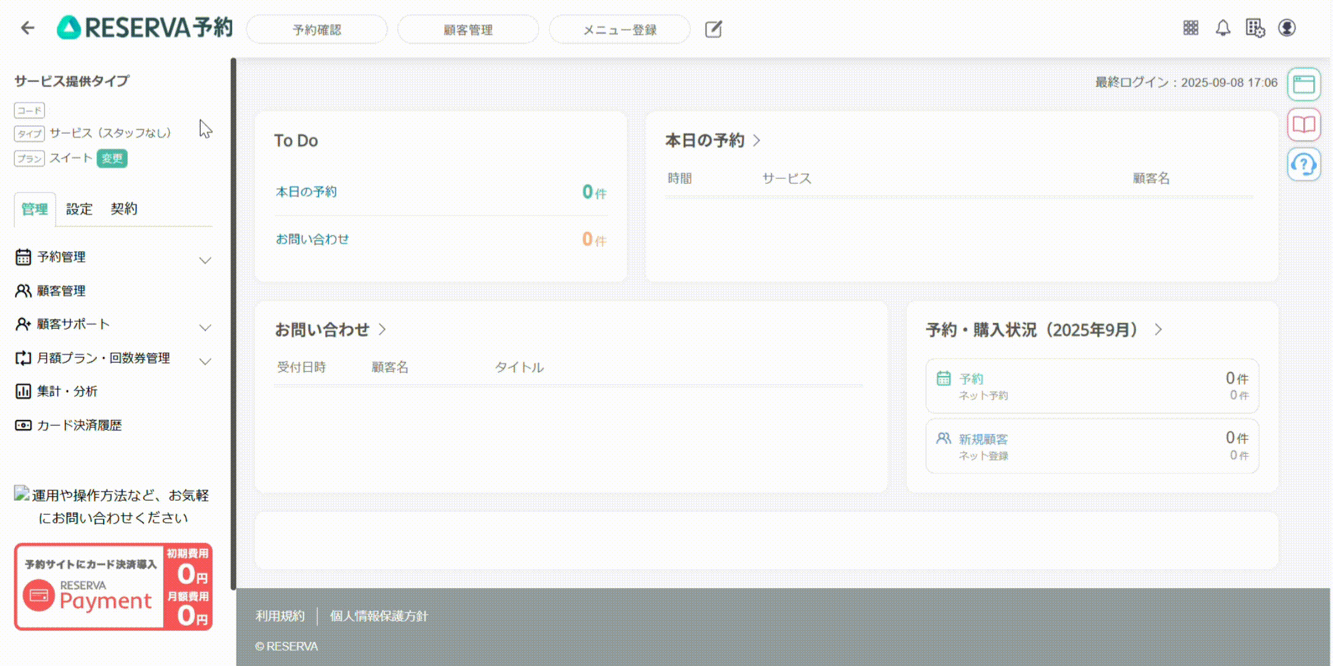
Task: Click the カード決済履歴 card icon
Action: pyautogui.click(x=23, y=425)
